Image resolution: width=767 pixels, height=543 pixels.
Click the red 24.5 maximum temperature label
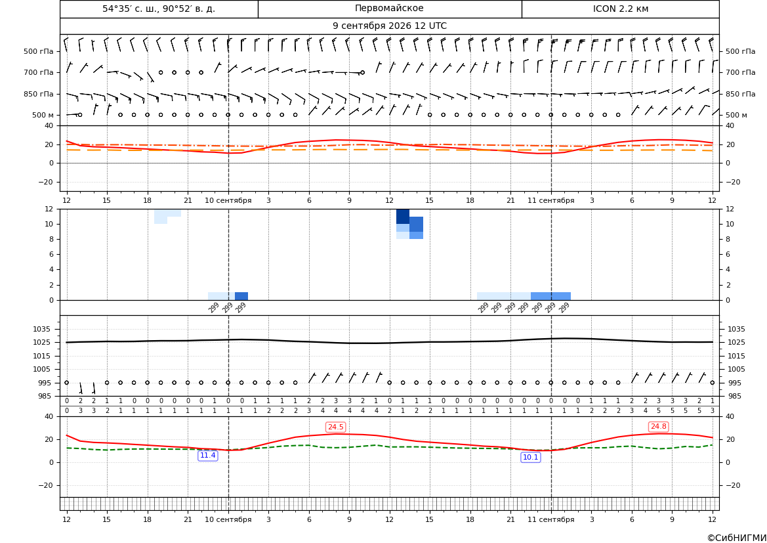(335, 427)
